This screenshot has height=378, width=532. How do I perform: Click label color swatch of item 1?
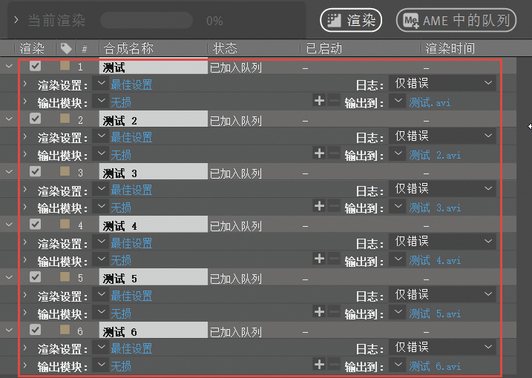tap(65, 67)
